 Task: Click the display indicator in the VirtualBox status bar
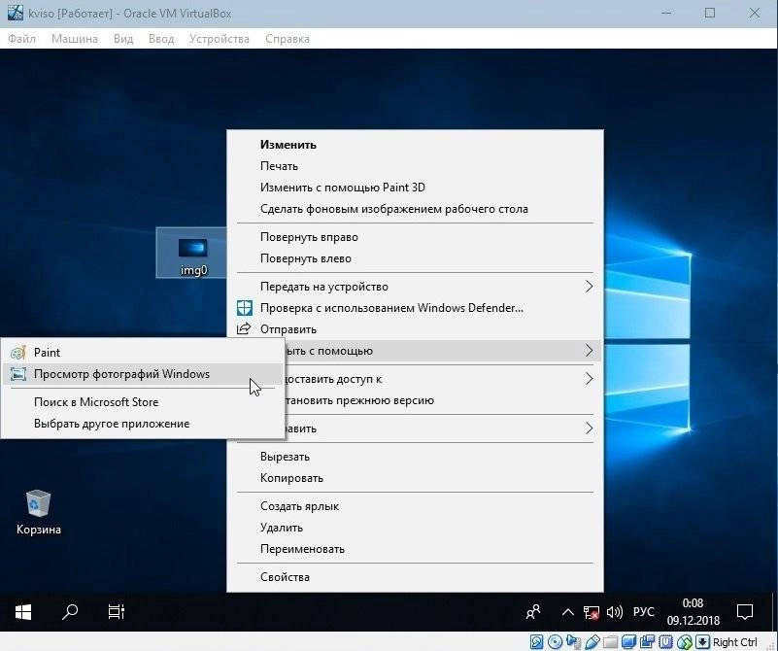pyautogui.click(x=628, y=641)
